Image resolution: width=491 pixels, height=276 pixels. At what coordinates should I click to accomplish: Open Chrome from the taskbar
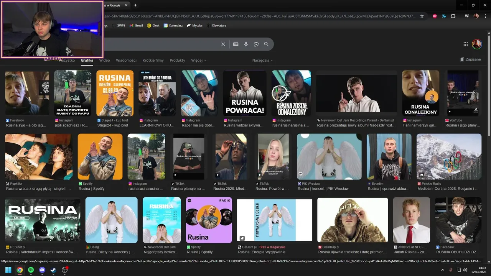coord(20,270)
